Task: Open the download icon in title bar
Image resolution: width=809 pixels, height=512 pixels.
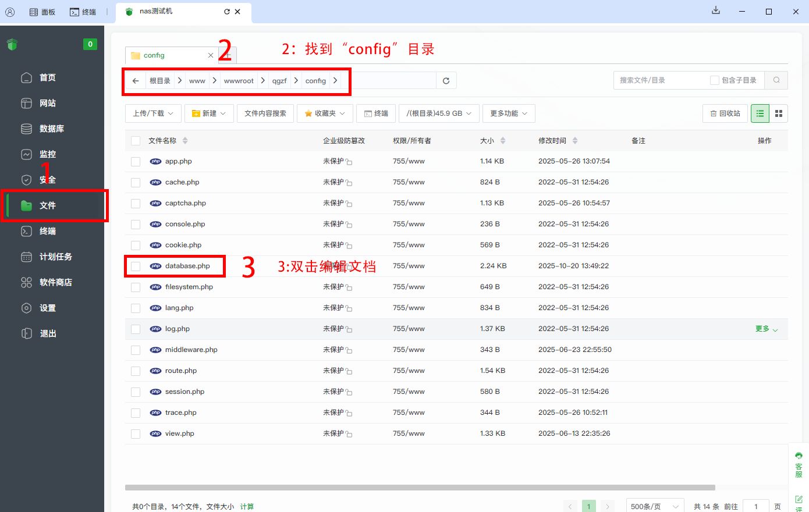Action: (x=716, y=11)
